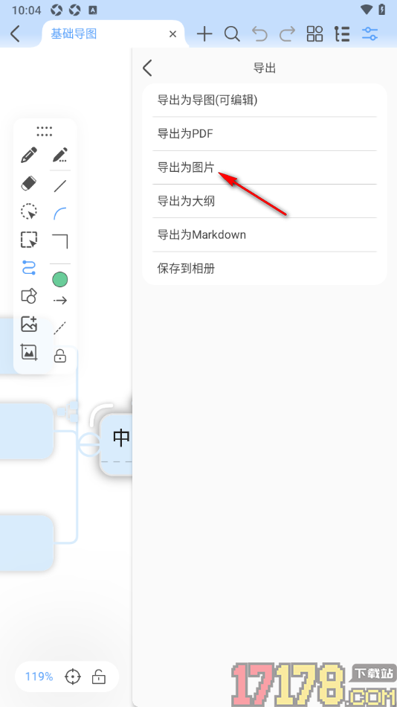Viewport: 397px width, 707px height.
Task: Open the grid layout view
Action: (x=314, y=33)
